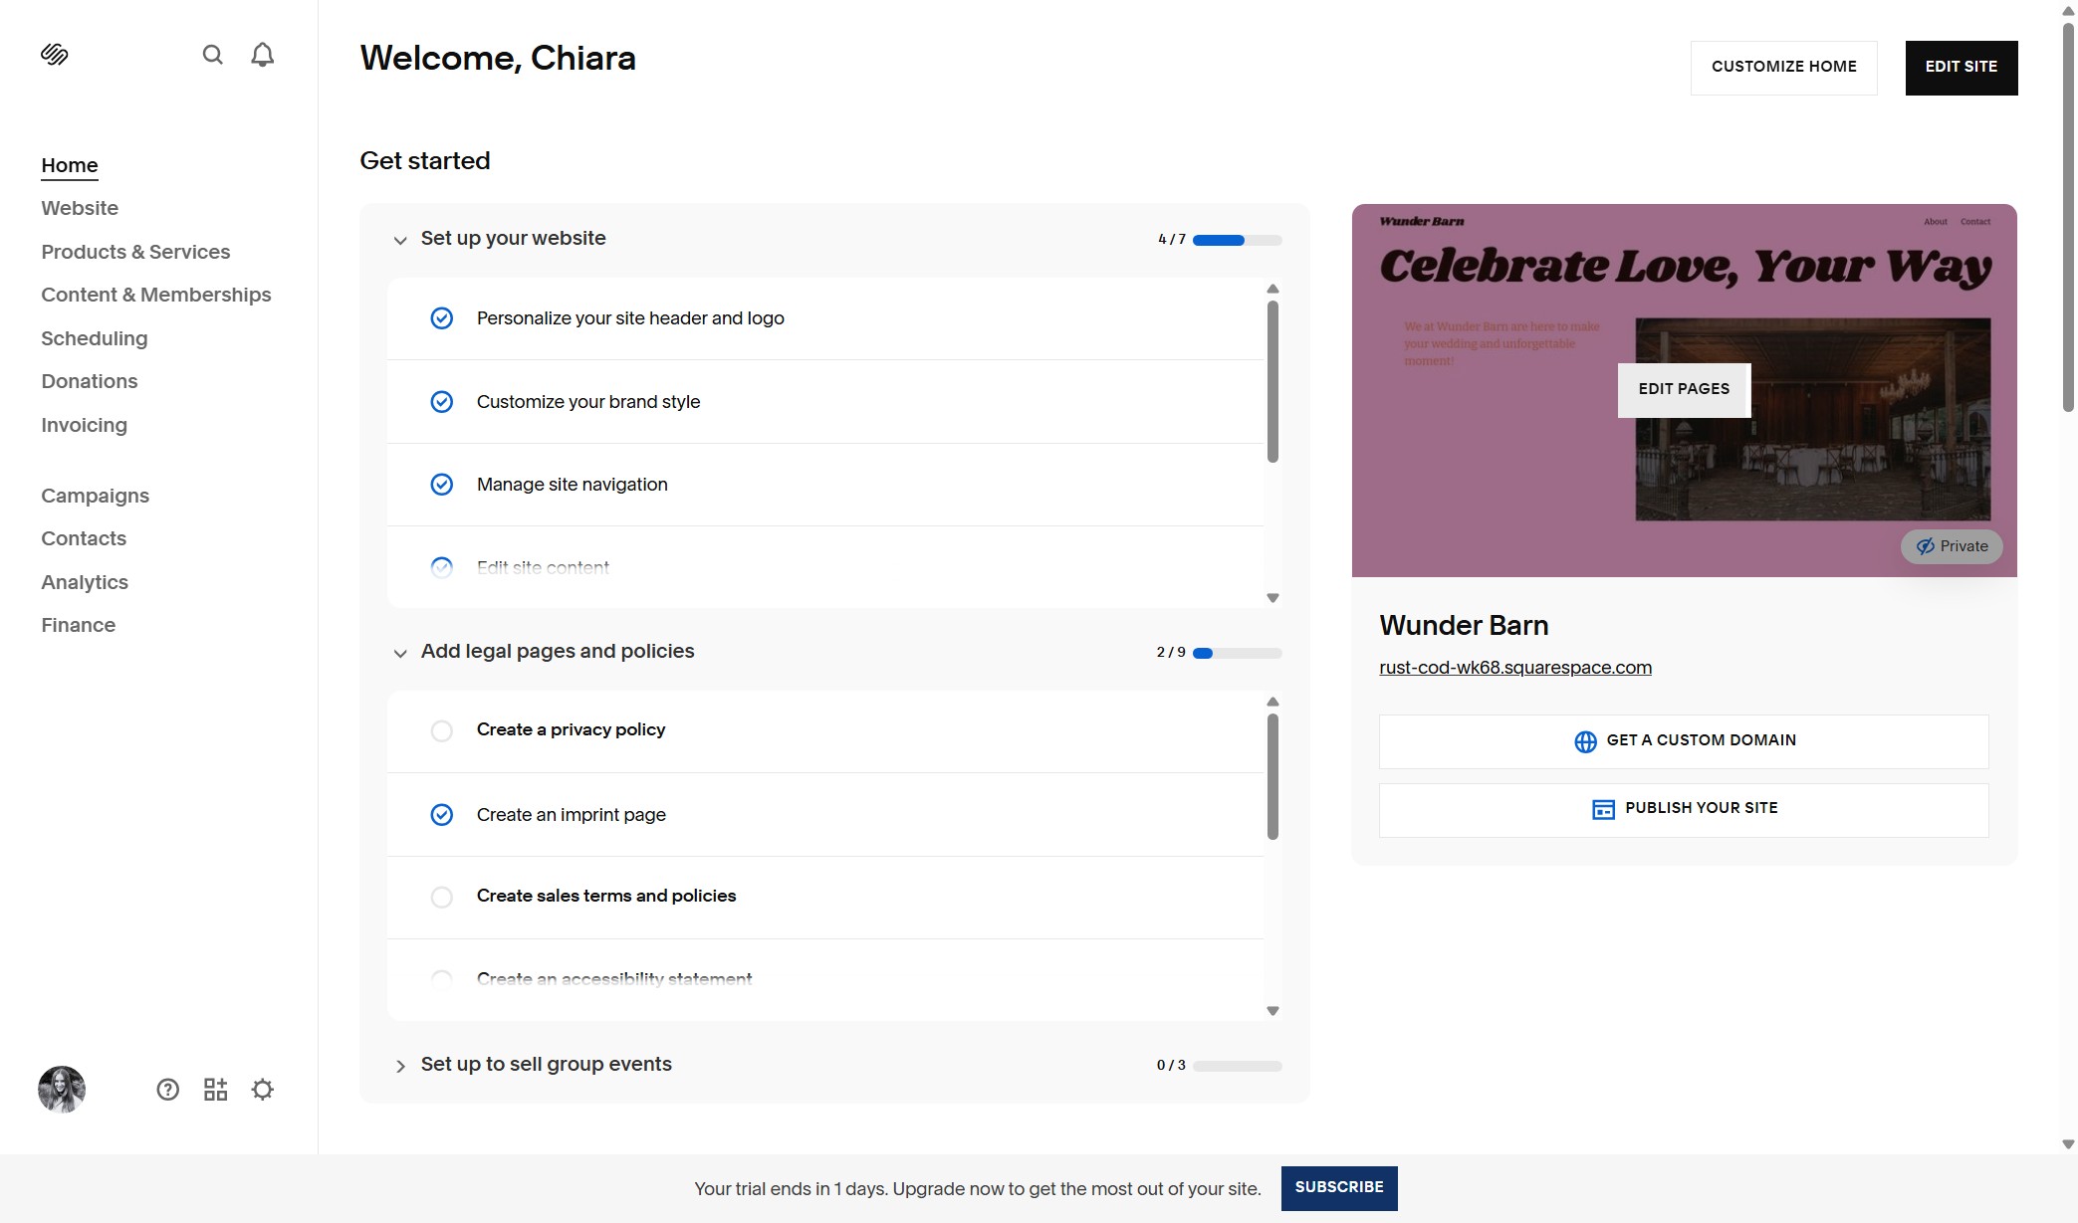
Task: Click the Edit Pages button on preview
Action: pyautogui.click(x=1684, y=390)
